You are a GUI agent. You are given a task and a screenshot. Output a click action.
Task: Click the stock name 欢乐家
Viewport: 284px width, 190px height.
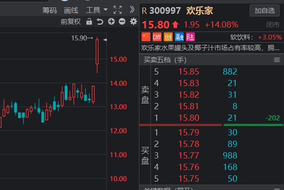200,11
